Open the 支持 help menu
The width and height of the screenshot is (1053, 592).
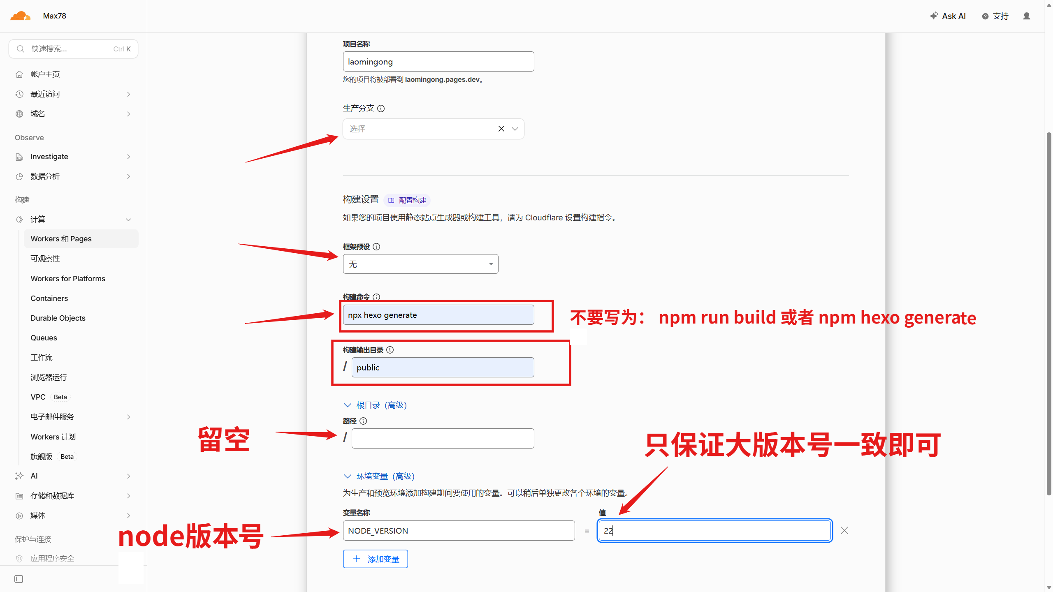(995, 16)
